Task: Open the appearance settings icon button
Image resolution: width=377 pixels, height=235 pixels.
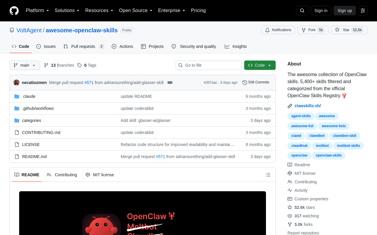Action: [x=363, y=11]
